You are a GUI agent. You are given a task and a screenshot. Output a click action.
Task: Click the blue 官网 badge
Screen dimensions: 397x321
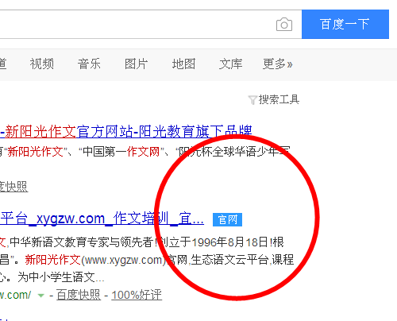coord(227,219)
